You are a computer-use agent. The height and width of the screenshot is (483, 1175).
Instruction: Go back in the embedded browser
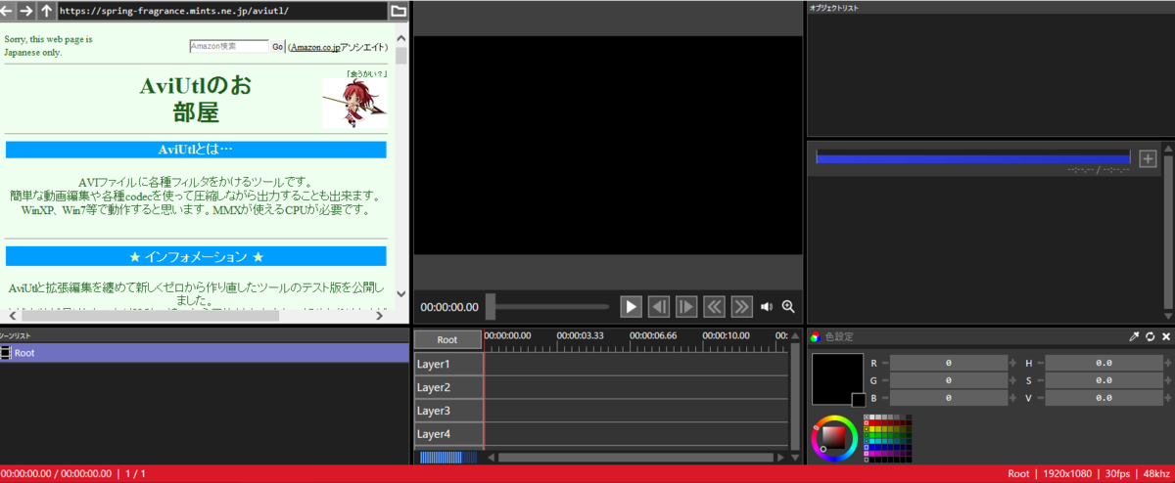[x=8, y=11]
